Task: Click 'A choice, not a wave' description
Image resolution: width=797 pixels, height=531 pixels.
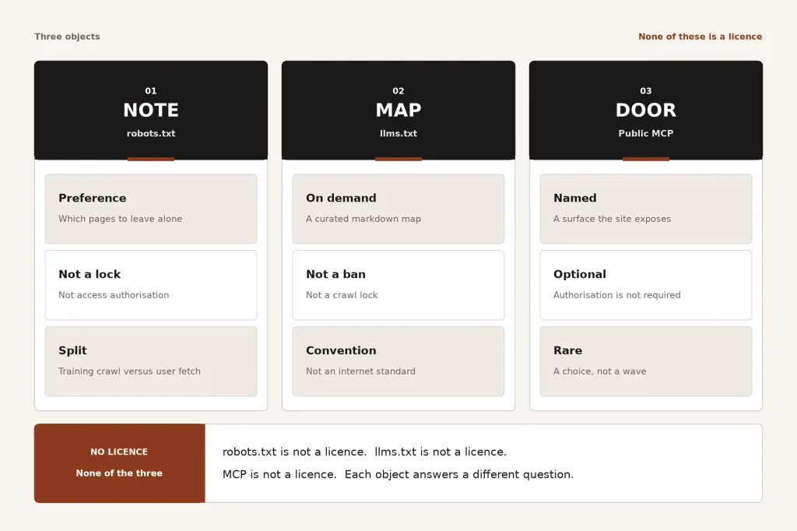Action: point(600,371)
